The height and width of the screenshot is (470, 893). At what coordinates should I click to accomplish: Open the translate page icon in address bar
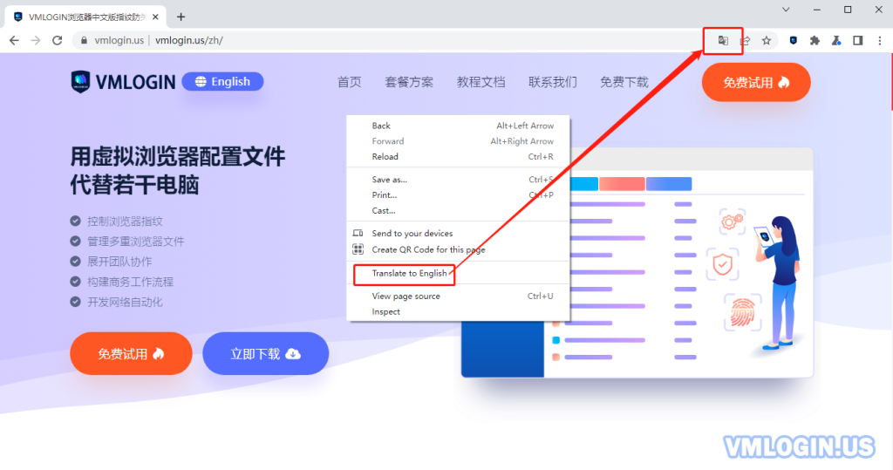click(x=723, y=40)
